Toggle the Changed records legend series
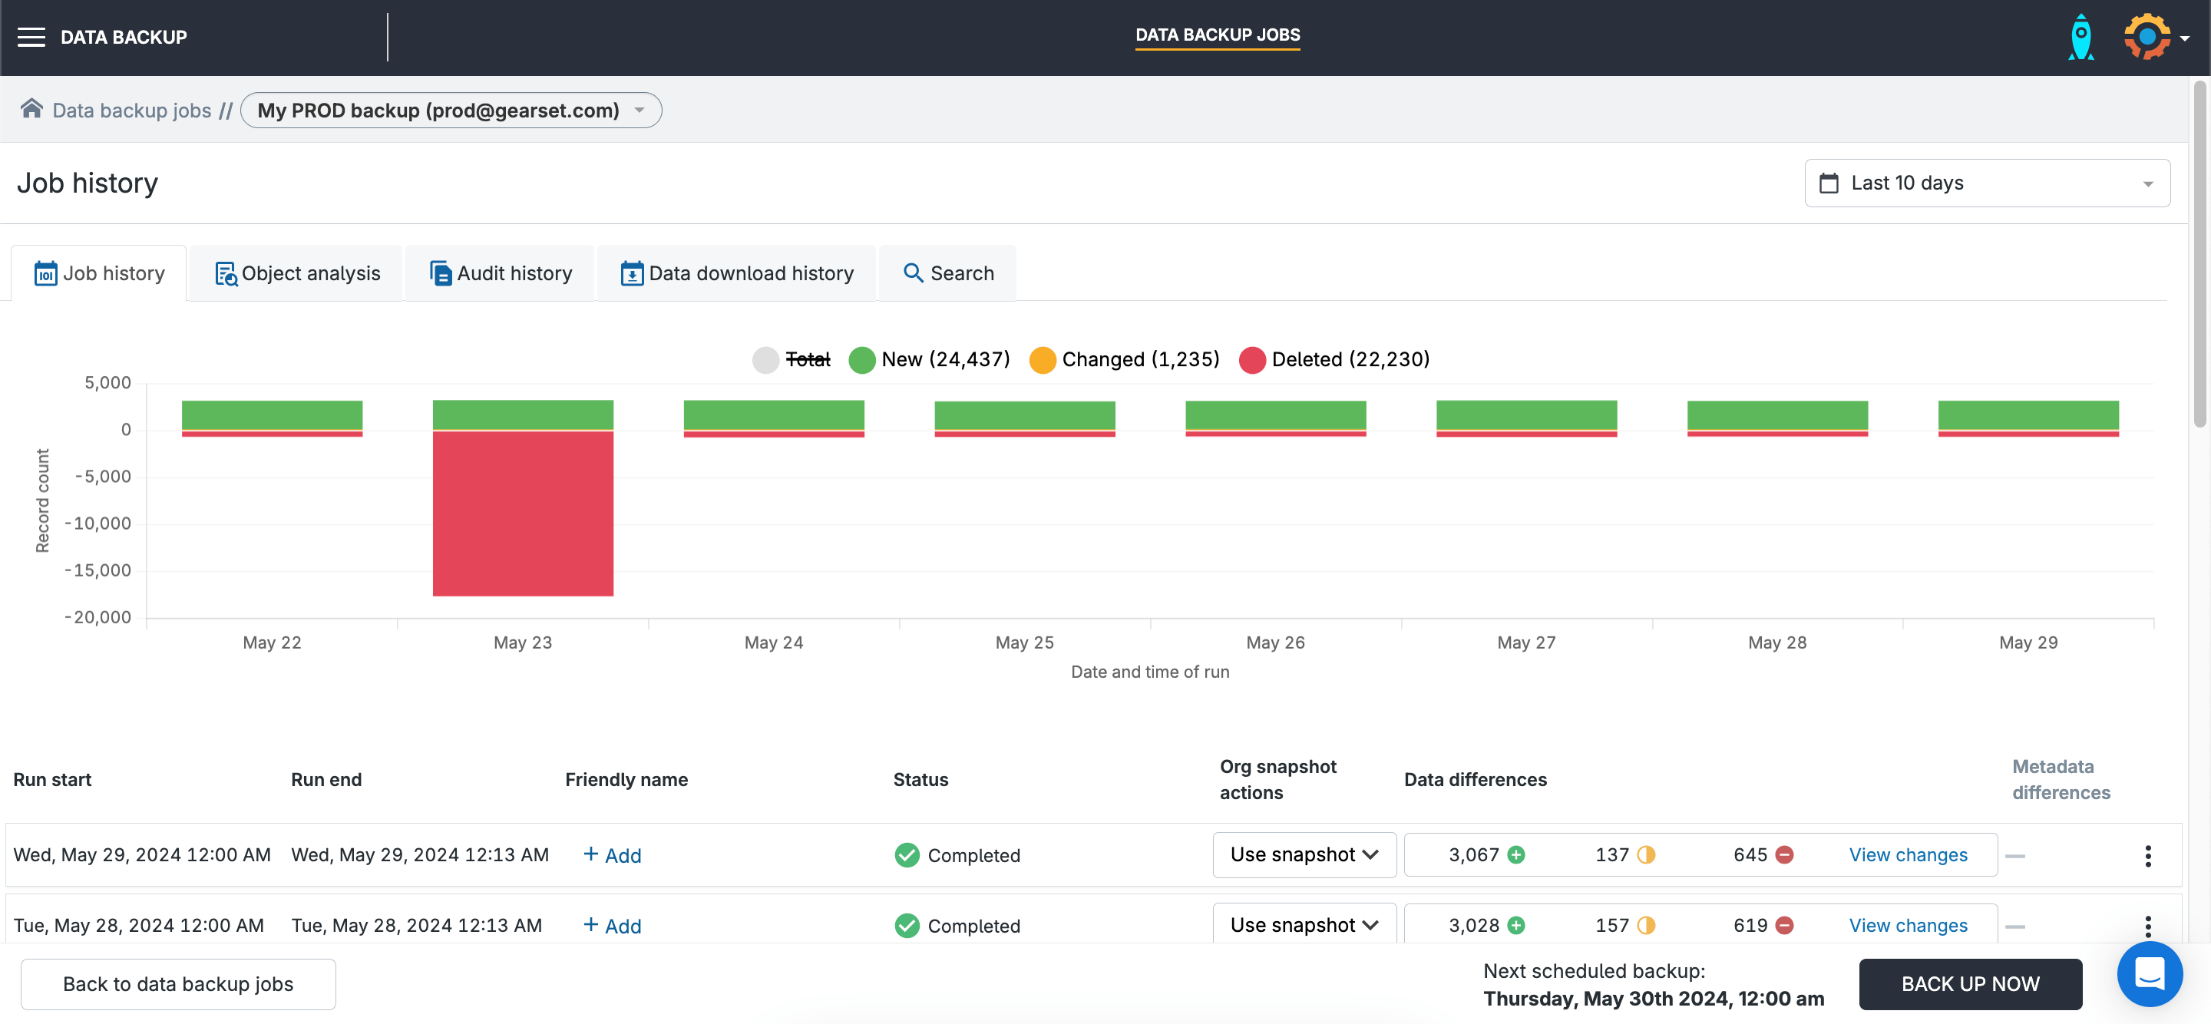Image resolution: width=2211 pixels, height=1024 pixels. [x=1123, y=360]
